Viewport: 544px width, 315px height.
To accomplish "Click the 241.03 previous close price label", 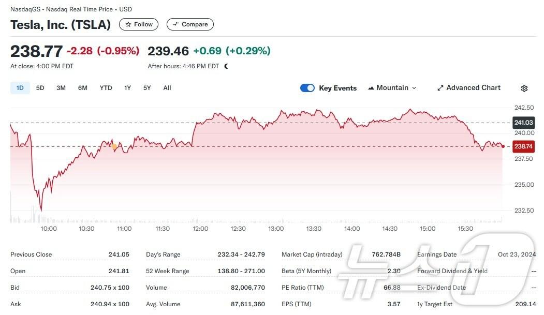I will 523,123.
